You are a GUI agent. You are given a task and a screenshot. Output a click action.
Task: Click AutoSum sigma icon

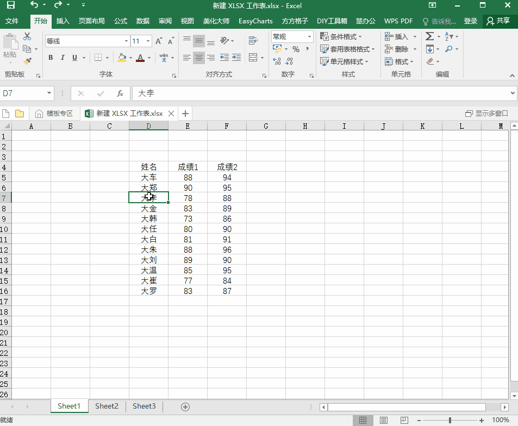click(x=430, y=36)
